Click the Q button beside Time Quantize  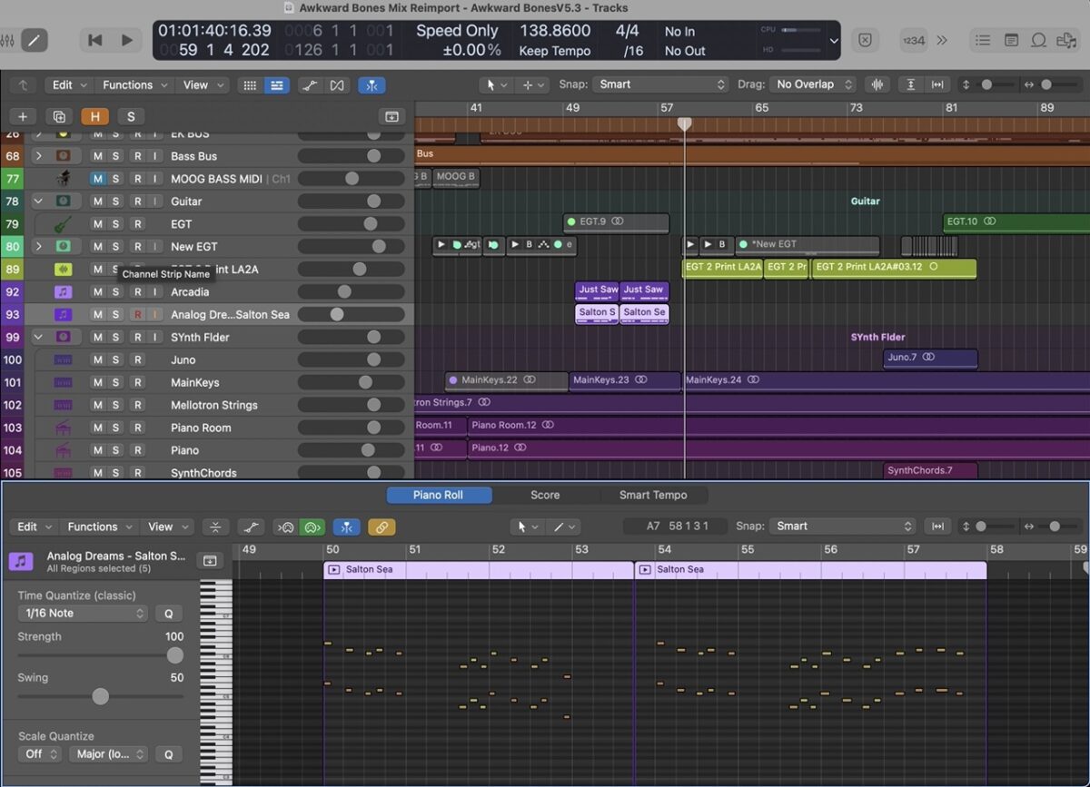click(x=168, y=614)
